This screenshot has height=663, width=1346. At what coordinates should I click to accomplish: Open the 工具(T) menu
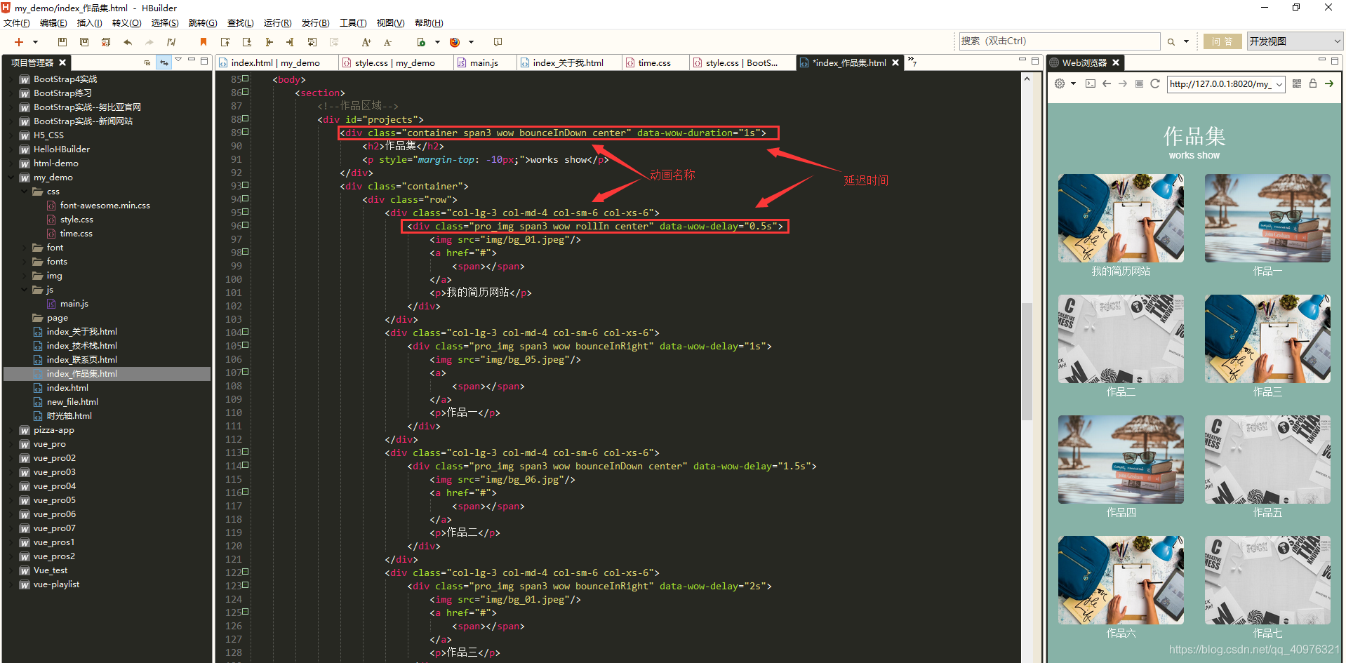(353, 23)
